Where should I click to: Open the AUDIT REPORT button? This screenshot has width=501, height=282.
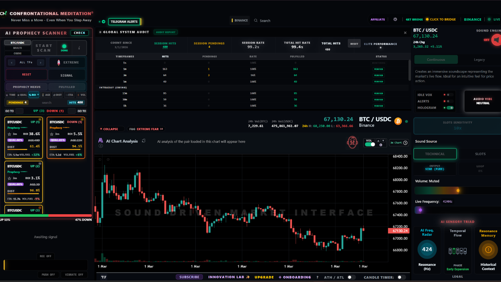(x=166, y=32)
